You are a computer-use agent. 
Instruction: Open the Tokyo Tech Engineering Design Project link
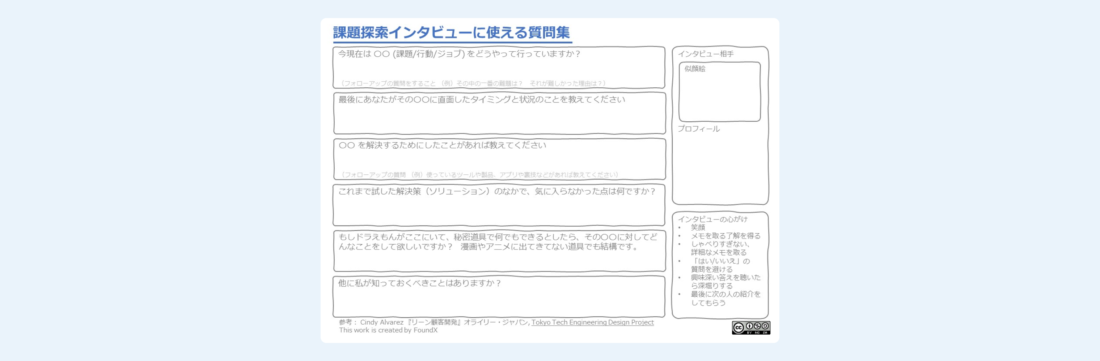point(592,323)
